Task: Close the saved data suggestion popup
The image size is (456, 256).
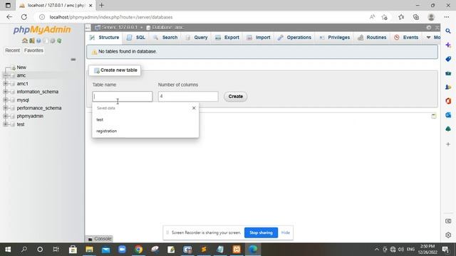Action: (194, 108)
